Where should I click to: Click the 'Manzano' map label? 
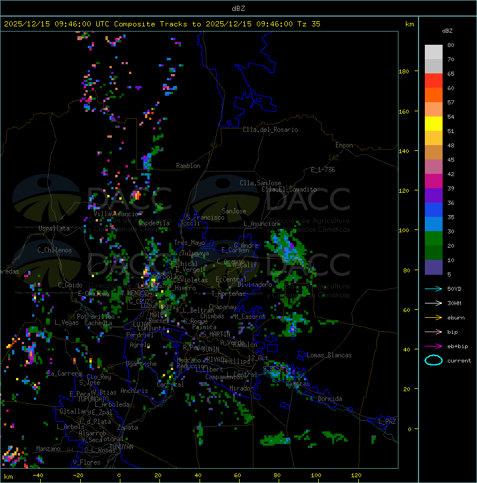tap(48, 449)
